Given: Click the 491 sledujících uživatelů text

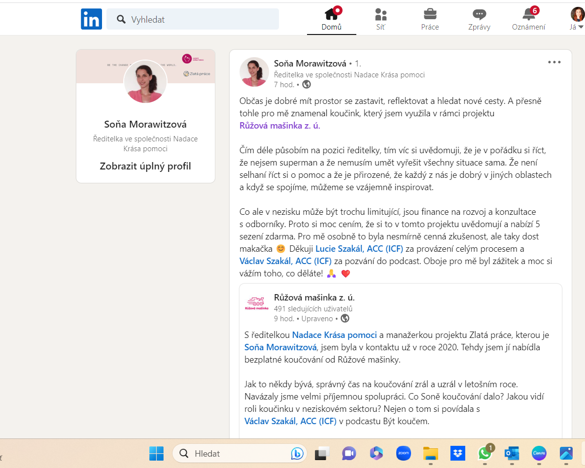Looking at the screenshot, I should [313, 309].
